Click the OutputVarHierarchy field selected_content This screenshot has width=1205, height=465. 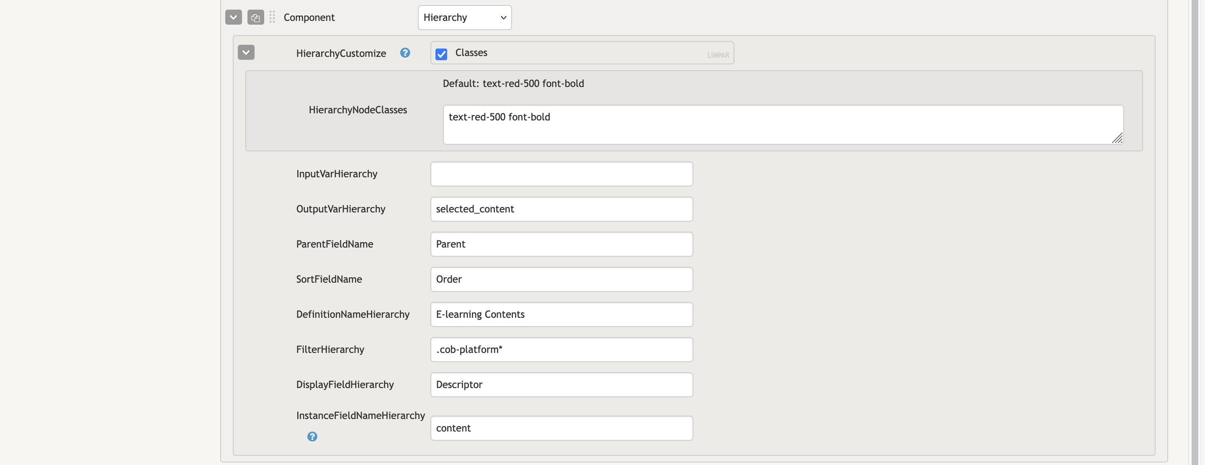[561, 209]
